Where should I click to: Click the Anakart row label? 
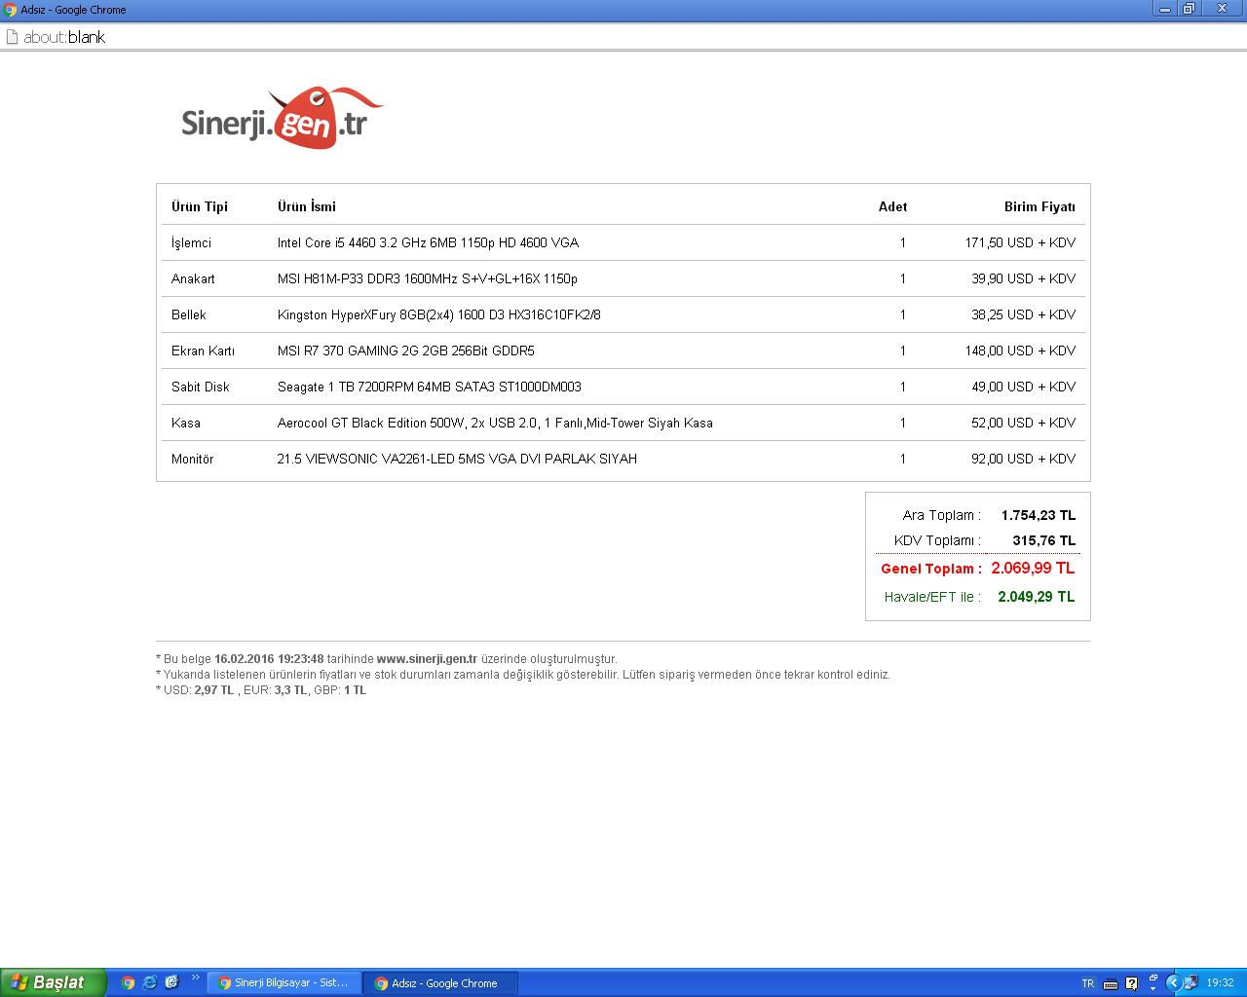[x=193, y=278]
